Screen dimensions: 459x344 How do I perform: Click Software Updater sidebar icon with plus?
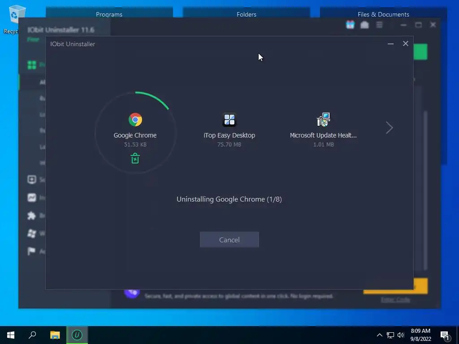coord(32,179)
